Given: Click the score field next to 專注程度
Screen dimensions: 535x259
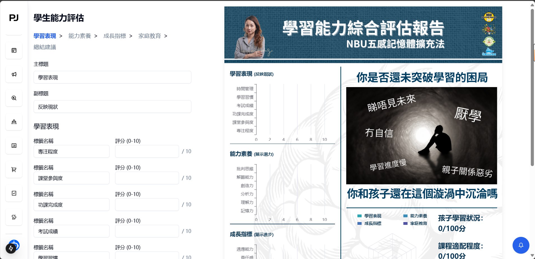Looking at the screenshot, I should pyautogui.click(x=147, y=151).
